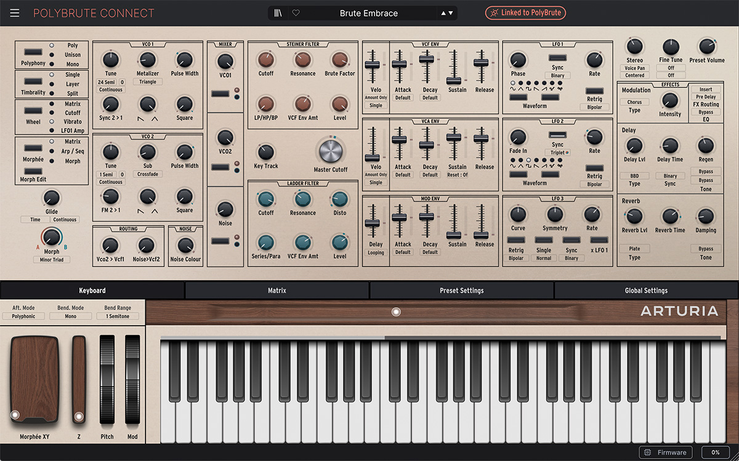
Task: Open the Stereo 'Voice Pan' dropdown
Action: [634, 68]
